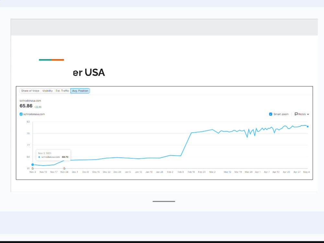Click the blue dot in the tooltip legend

tap(39, 157)
